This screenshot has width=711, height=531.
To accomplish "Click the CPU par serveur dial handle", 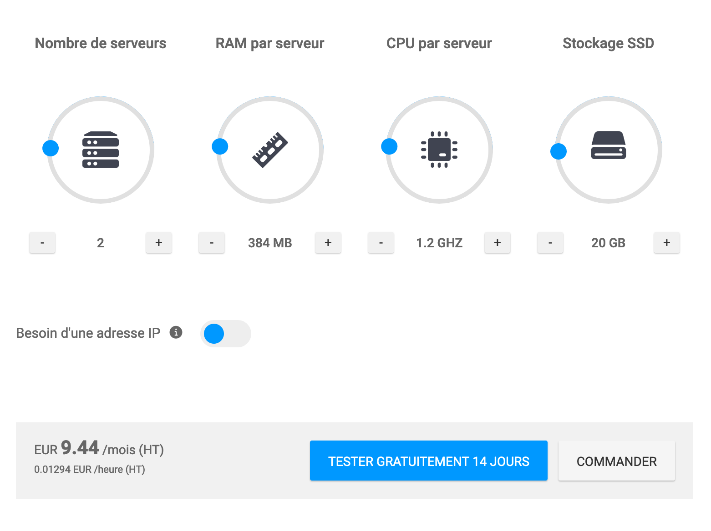I will tap(389, 146).
